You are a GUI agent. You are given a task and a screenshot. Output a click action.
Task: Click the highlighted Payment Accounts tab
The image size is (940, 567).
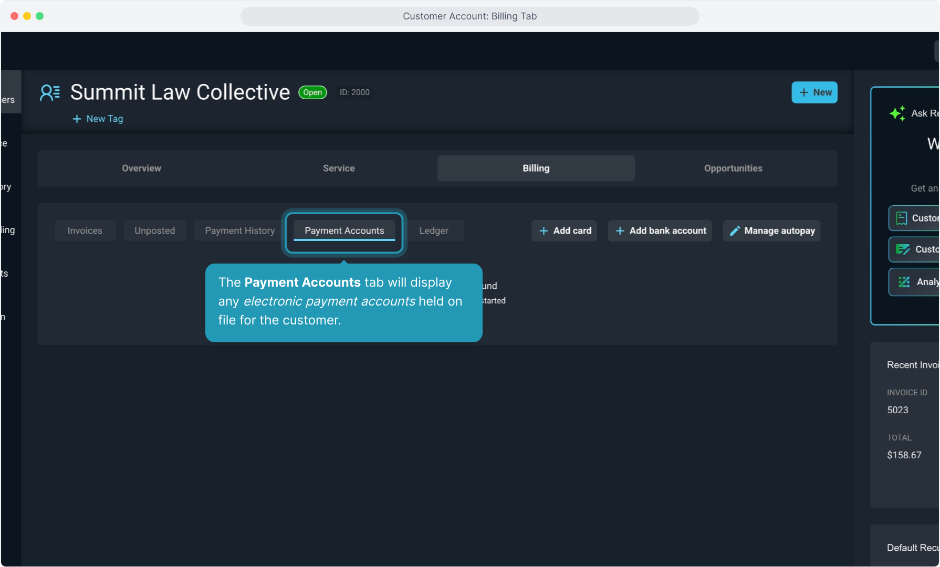[344, 231]
